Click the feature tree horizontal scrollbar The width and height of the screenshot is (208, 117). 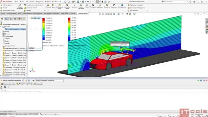tap(5, 76)
